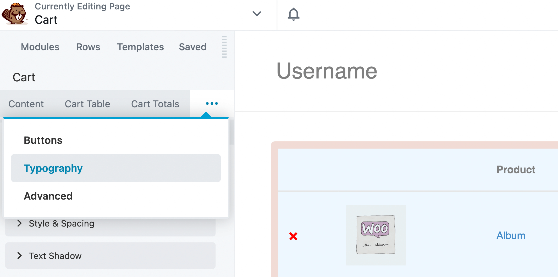Expand the Text Shadow section
This screenshot has height=277, width=558.
[55, 256]
